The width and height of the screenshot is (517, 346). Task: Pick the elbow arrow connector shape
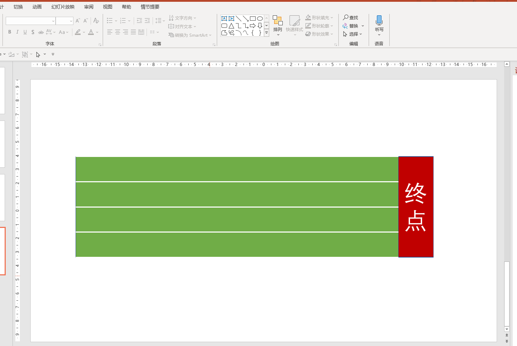[x=246, y=26]
